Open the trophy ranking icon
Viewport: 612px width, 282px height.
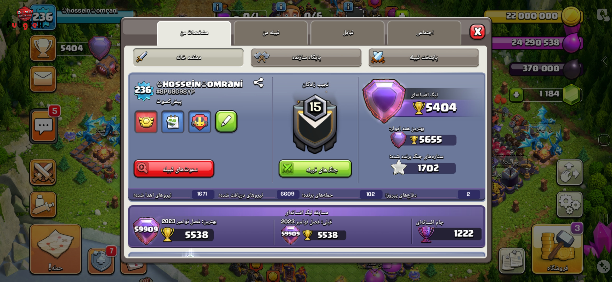pos(43,48)
